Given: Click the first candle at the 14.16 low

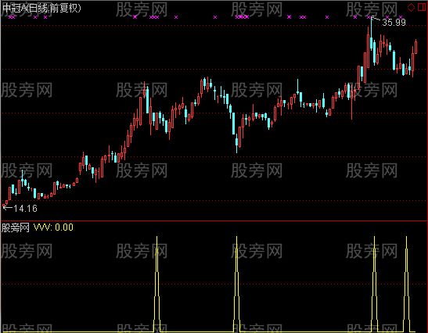Looking at the screenshot, I should click(4, 205).
